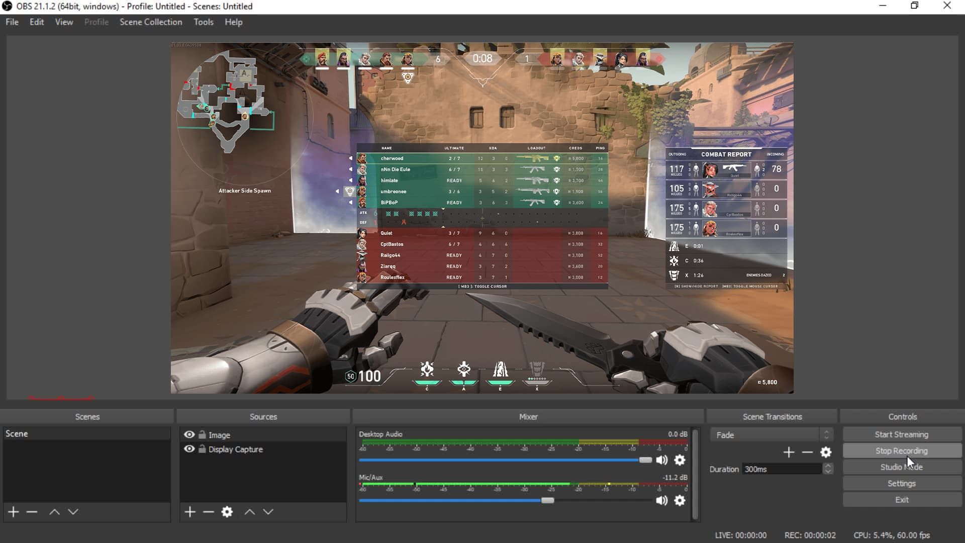The image size is (965, 543).
Task: Click the REC timer in status bar
Action: (810, 535)
